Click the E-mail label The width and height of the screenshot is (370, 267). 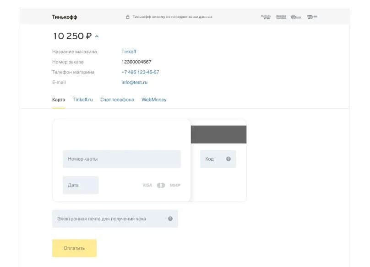click(59, 82)
